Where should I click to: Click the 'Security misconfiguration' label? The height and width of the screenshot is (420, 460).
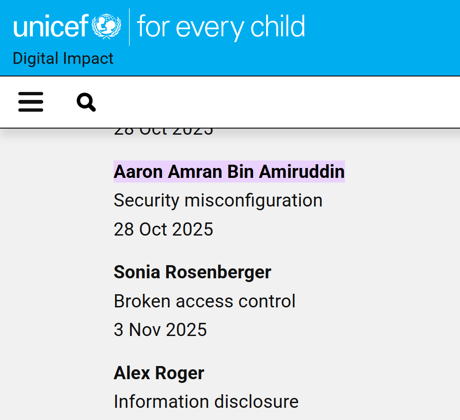(x=218, y=200)
